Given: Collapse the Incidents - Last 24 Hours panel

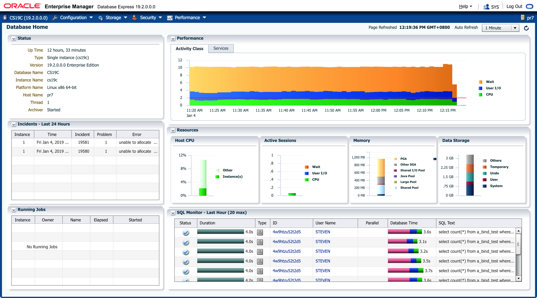Looking at the screenshot, I should 14,124.
